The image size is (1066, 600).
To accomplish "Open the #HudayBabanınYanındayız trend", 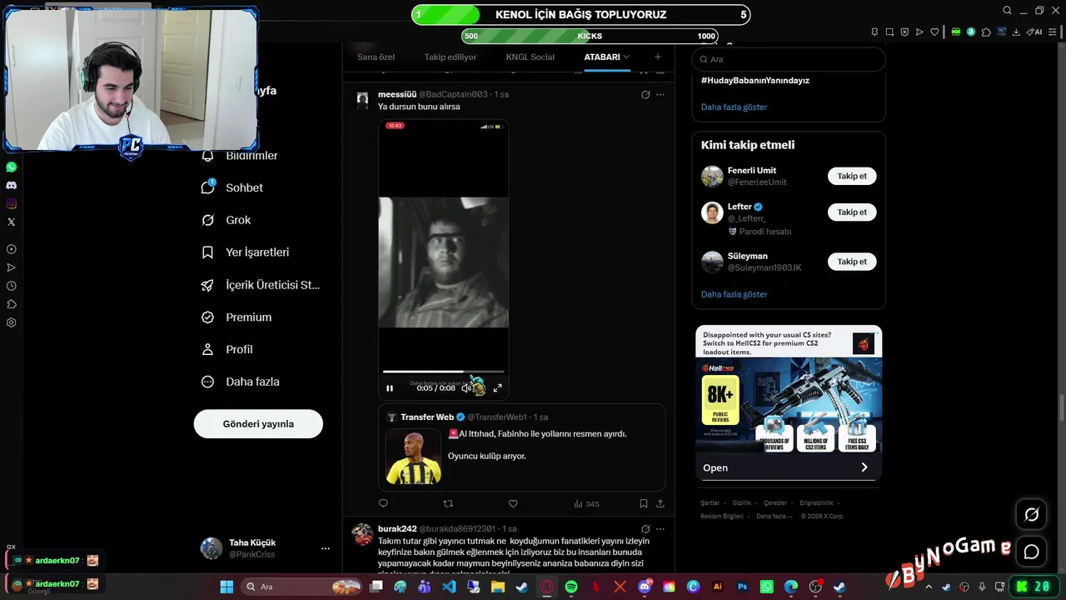I will (x=755, y=81).
